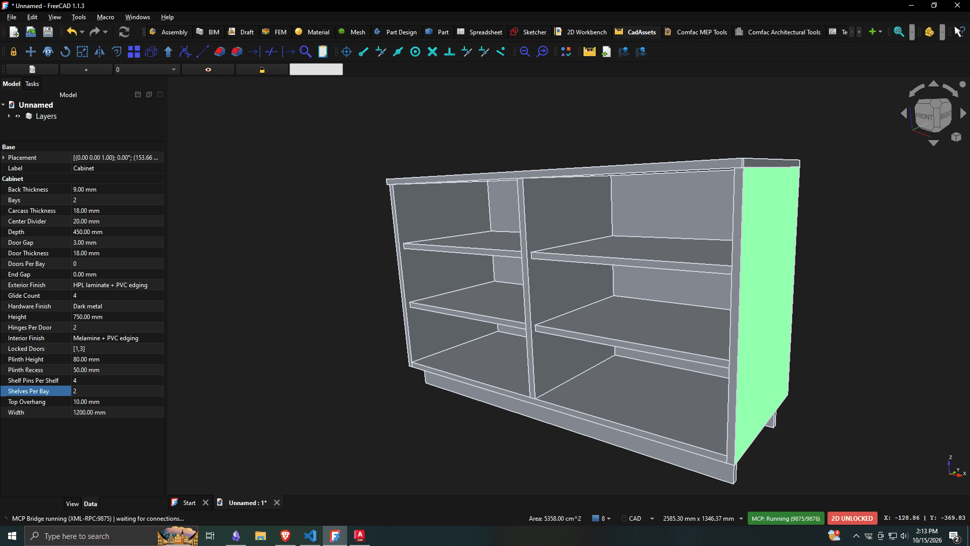Open the Macro menu
This screenshot has height=546, width=970.
pyautogui.click(x=106, y=17)
